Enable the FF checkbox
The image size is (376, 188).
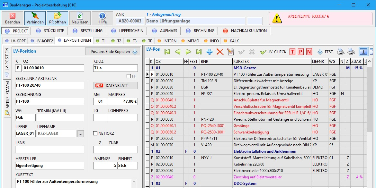[129, 76]
